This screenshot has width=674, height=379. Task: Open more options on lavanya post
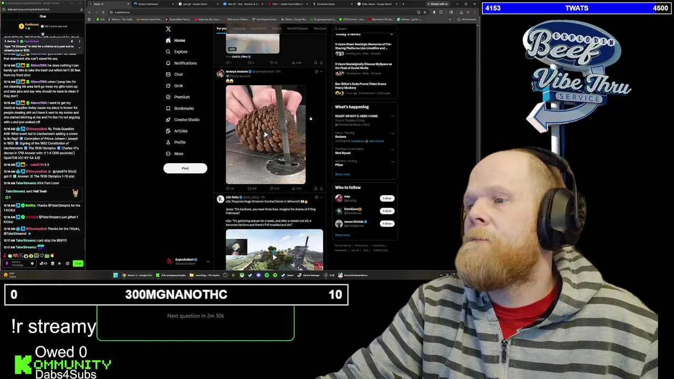coord(321,72)
